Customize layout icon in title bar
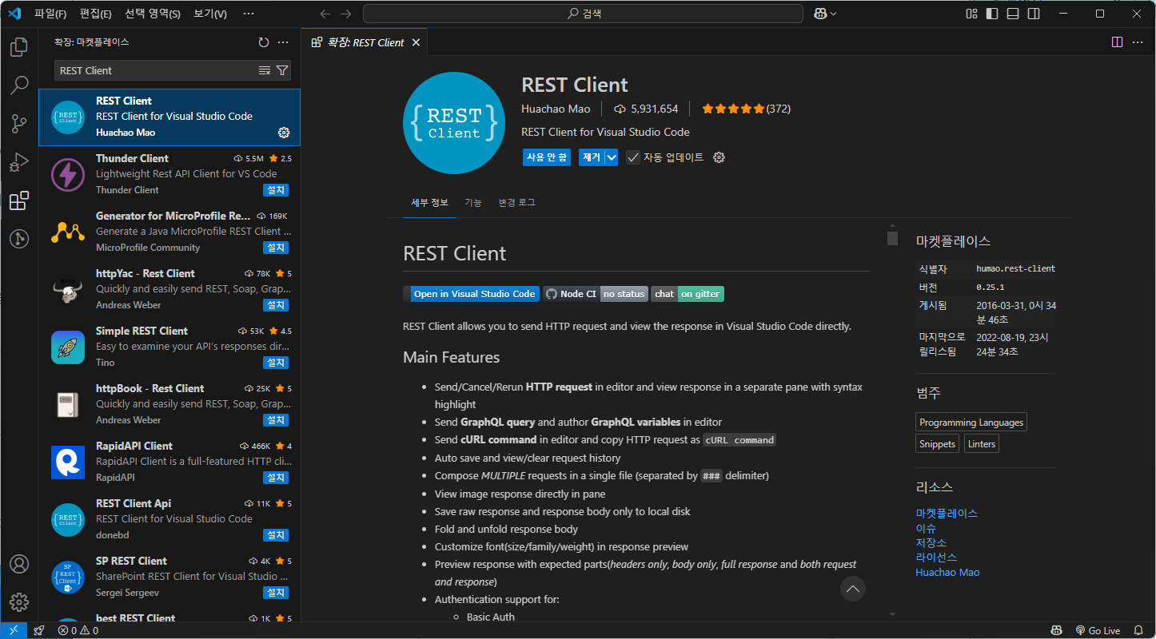This screenshot has height=639, width=1156. coord(971,14)
